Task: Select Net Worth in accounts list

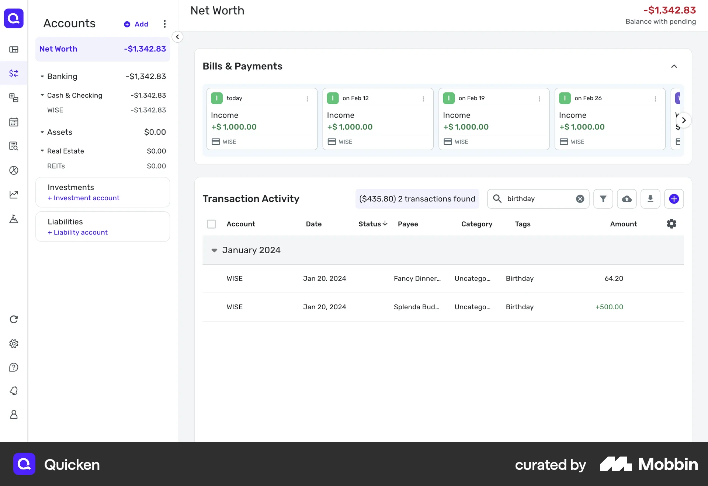Action: (103, 49)
